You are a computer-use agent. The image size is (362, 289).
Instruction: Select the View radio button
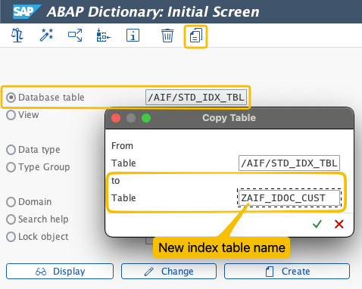[x=11, y=115]
